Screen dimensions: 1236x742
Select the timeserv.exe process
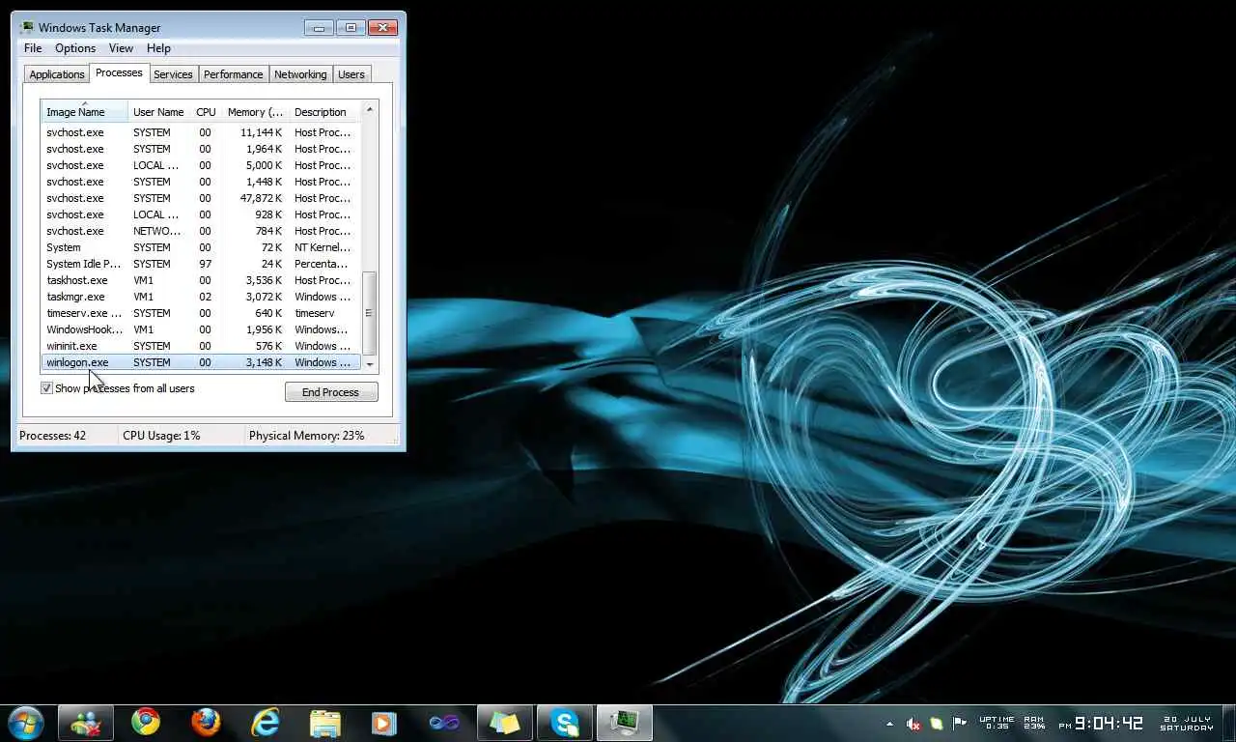point(201,313)
